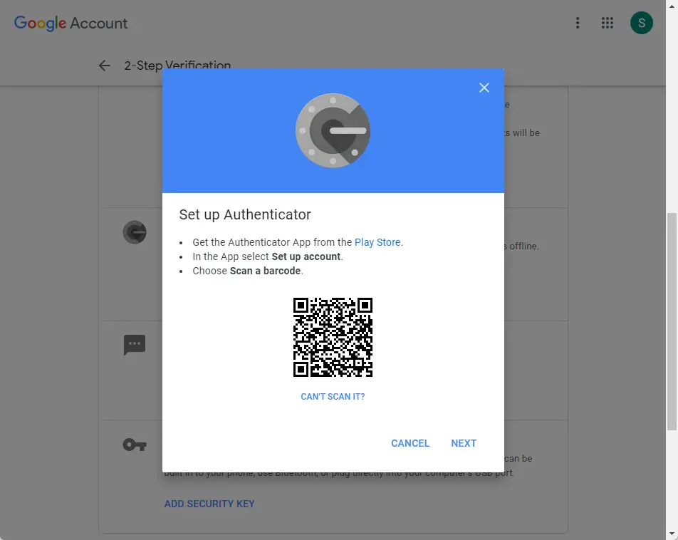Open the Google apps grid
The height and width of the screenshot is (540, 678).
607,23
